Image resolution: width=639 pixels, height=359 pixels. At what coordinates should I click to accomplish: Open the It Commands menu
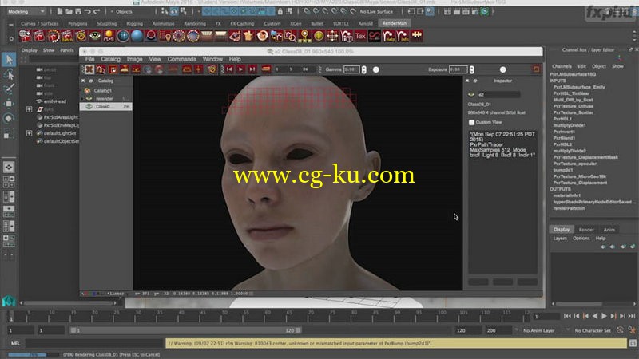(x=182, y=59)
